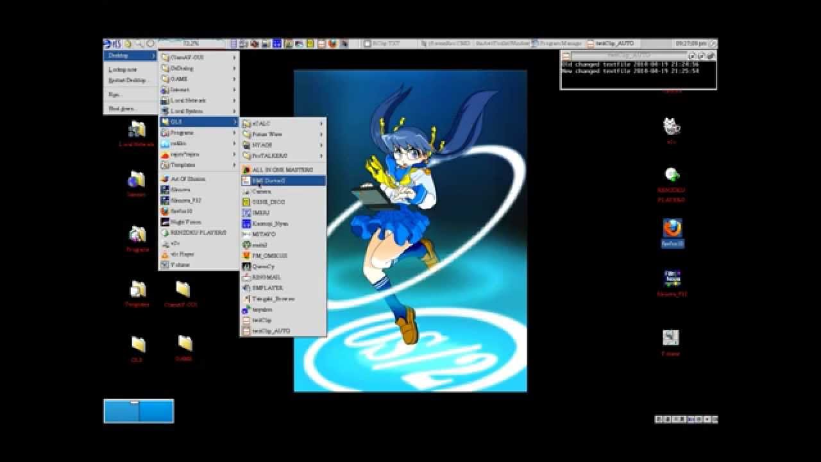Launch the RENZOKU PLAYER desktop icon
The height and width of the screenshot is (462, 821).
(672, 175)
